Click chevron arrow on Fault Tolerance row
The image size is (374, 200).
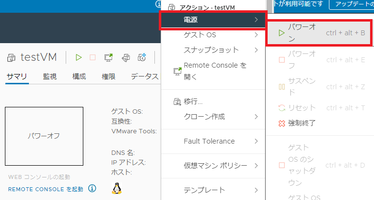[x=256, y=141]
